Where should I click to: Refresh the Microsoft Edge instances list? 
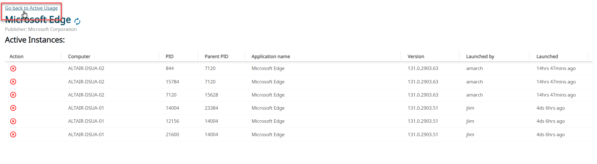[x=77, y=21]
